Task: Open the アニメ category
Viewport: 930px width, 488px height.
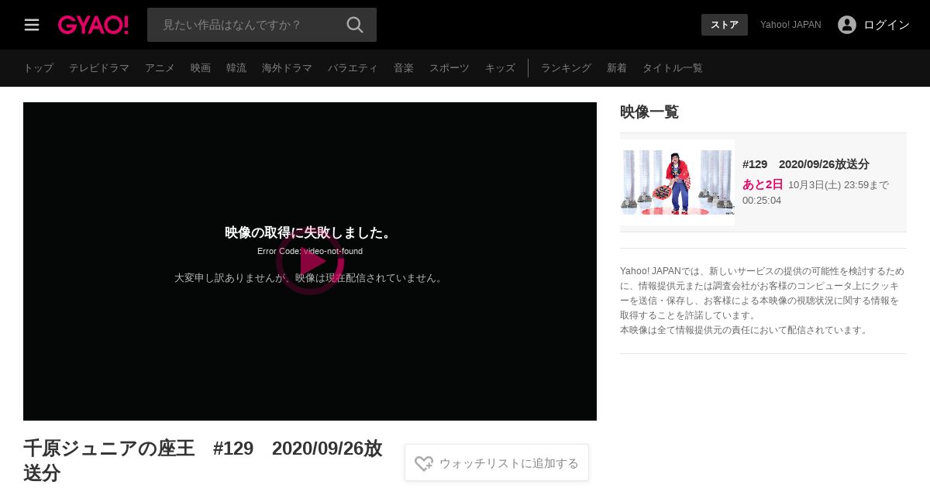Action: click(160, 68)
